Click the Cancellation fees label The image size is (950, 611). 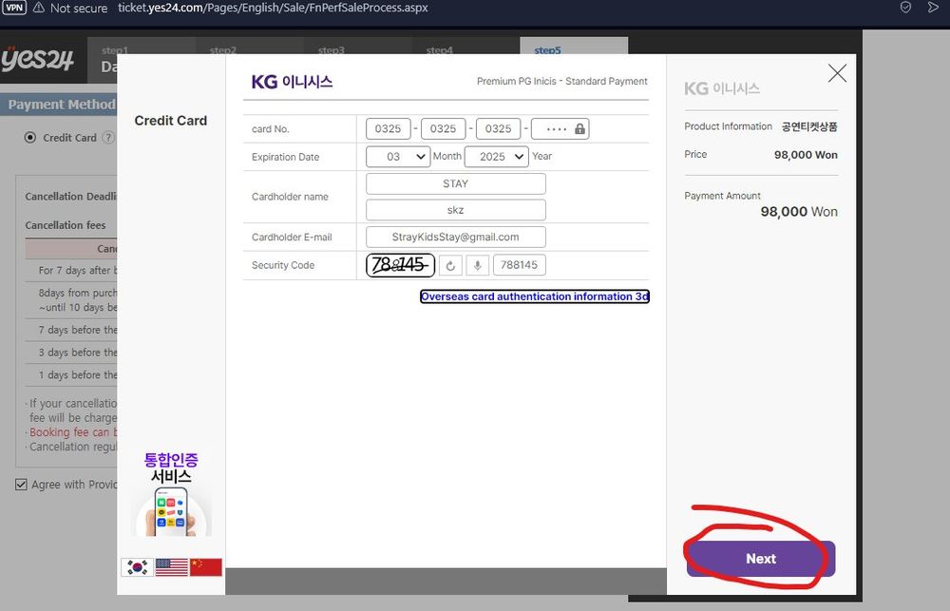point(66,225)
